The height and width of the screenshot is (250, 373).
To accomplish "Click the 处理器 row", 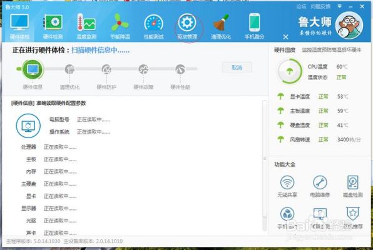I will [x=49, y=147].
